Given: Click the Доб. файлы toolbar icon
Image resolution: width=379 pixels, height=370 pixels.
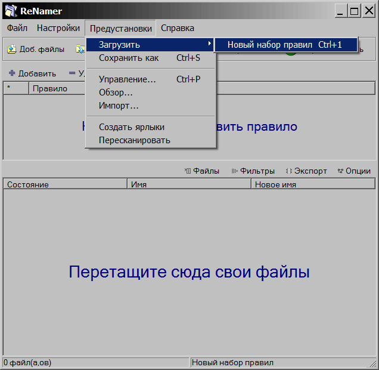Looking at the screenshot, I should click(x=11, y=50).
